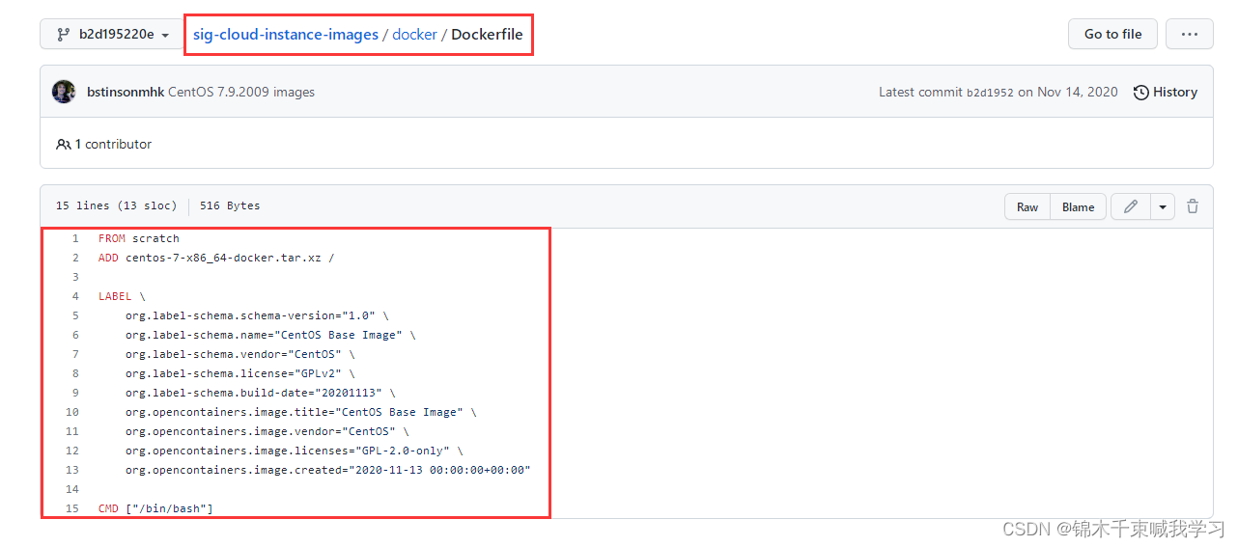The width and height of the screenshot is (1238, 547).
Task: Open the Blame view
Action: (1078, 206)
